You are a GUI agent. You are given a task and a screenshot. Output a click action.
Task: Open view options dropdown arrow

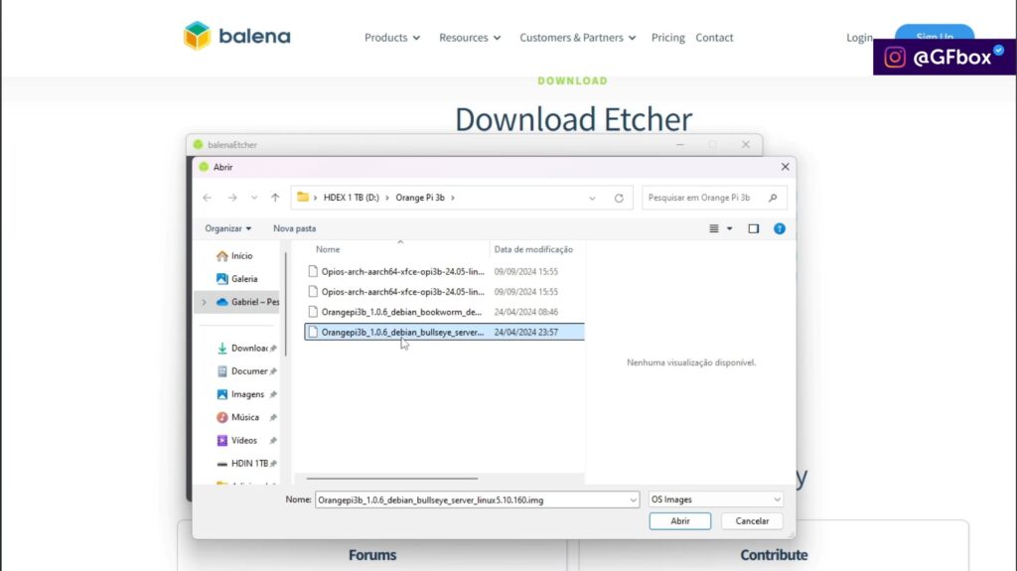[730, 228]
